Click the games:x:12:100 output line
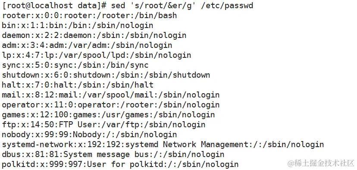 [108, 115]
